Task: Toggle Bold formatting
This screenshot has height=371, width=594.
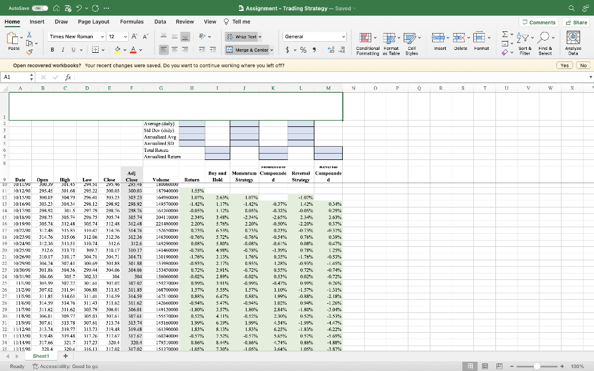Action: coord(53,50)
